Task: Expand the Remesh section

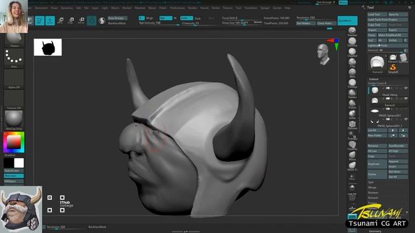Action: 373,197
